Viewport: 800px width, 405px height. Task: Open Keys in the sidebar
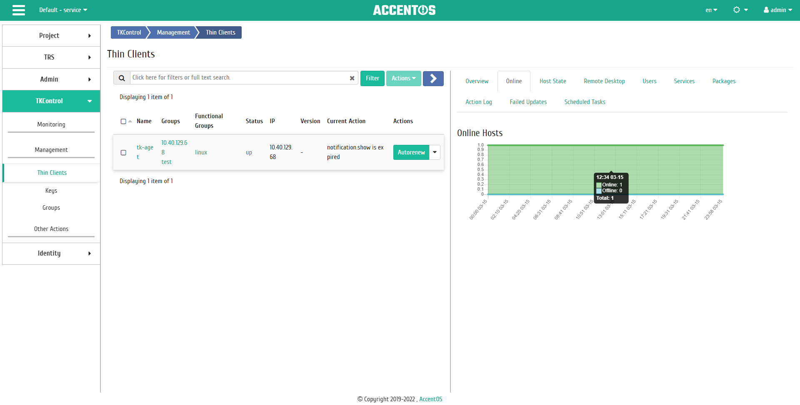pyautogui.click(x=51, y=191)
